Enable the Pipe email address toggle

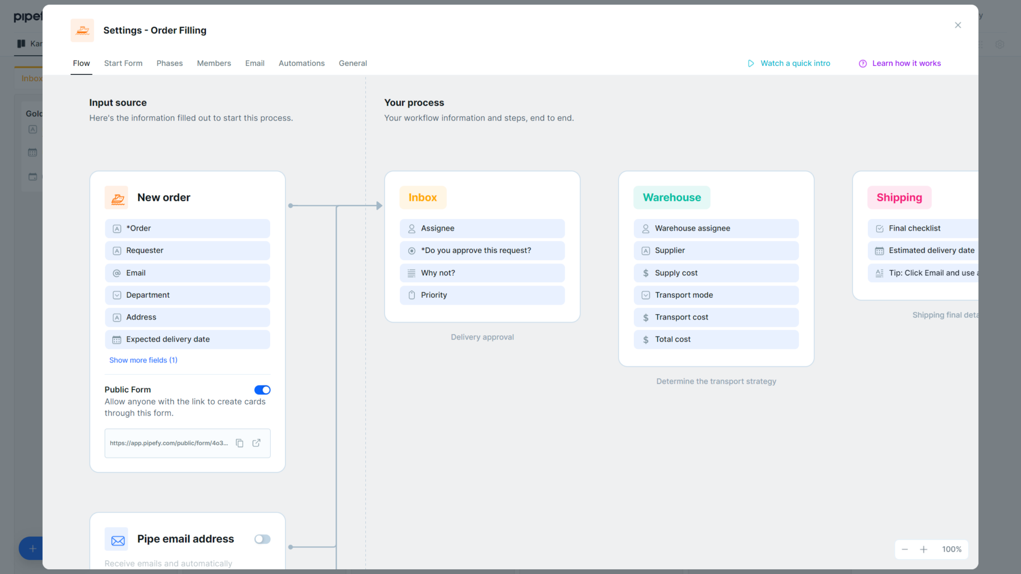(262, 539)
